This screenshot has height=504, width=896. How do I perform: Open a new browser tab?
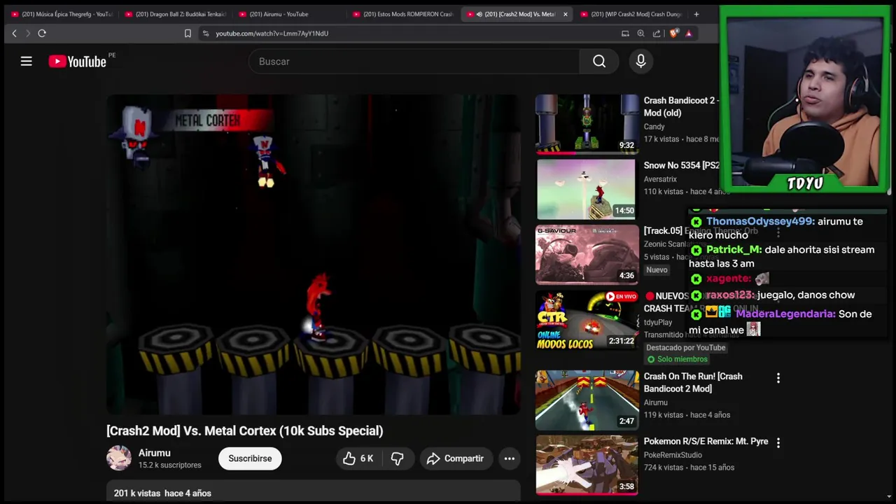[x=696, y=14]
